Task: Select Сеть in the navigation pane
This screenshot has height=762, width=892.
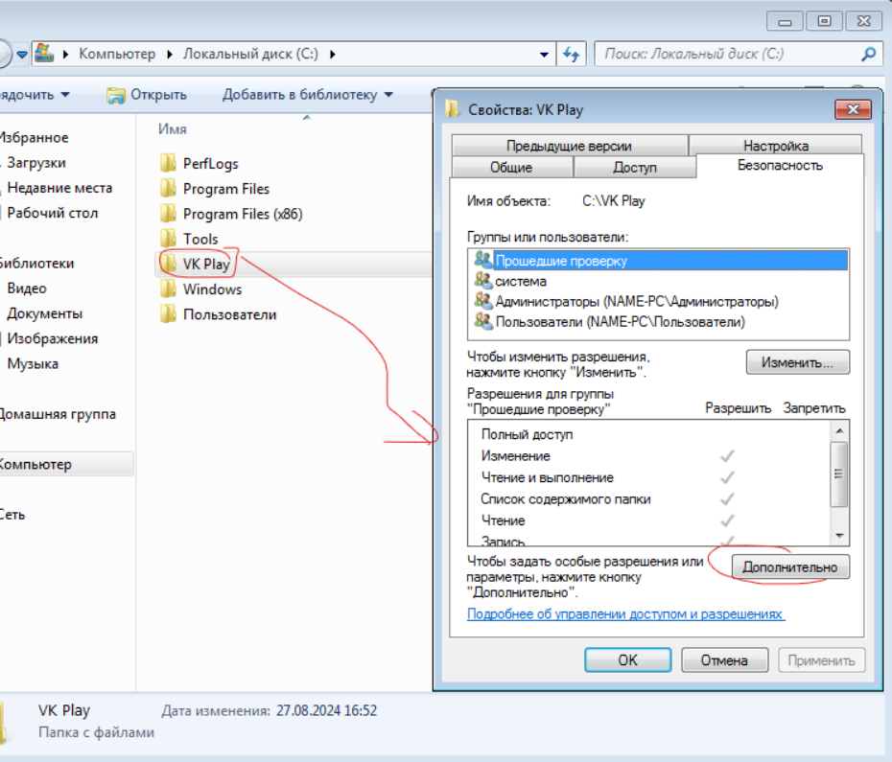Action: [x=12, y=515]
